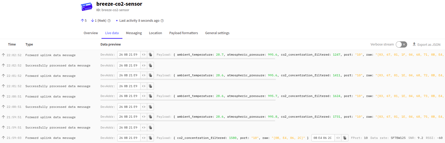Switch to the Messaging tab
445x143 pixels.
click(134, 33)
